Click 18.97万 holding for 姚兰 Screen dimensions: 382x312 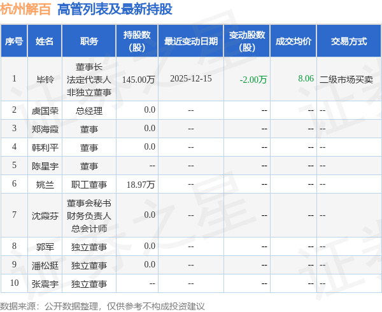tap(141, 185)
